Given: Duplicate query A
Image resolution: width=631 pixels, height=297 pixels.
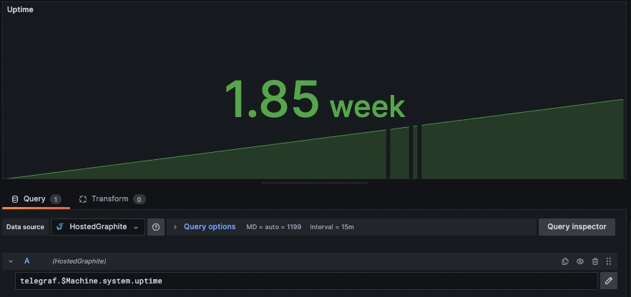Looking at the screenshot, I should 565,261.
